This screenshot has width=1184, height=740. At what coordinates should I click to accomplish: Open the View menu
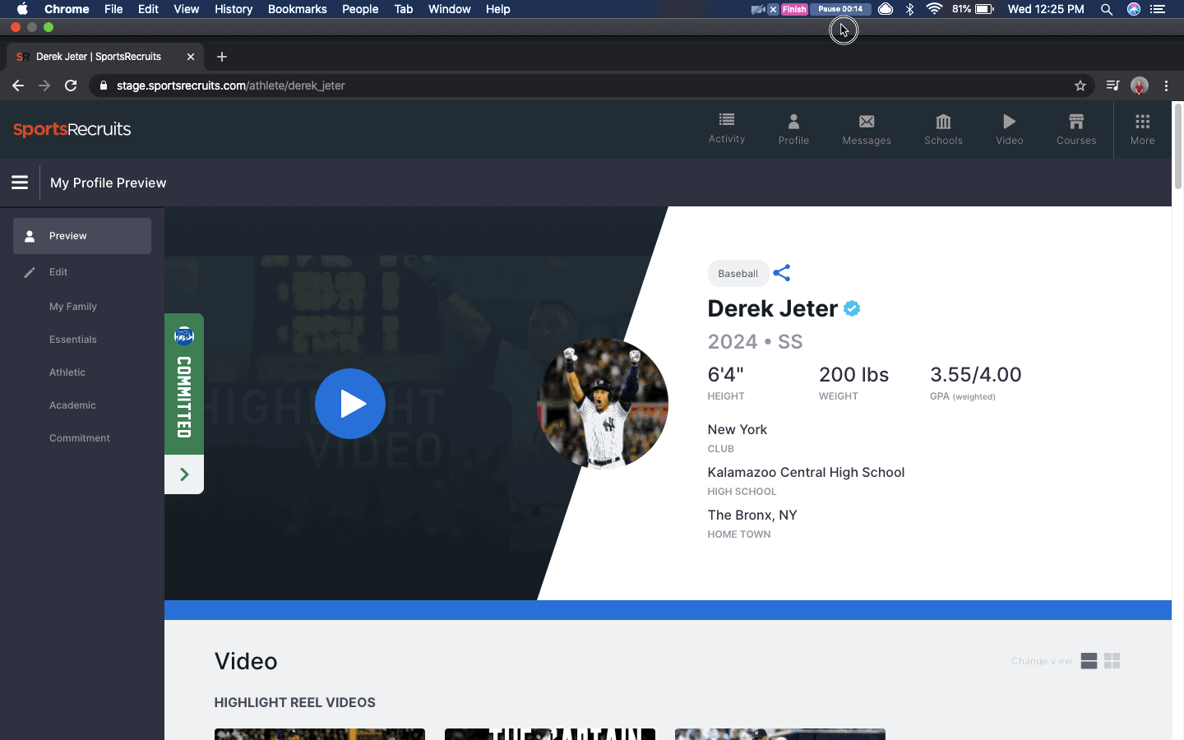coord(187,9)
